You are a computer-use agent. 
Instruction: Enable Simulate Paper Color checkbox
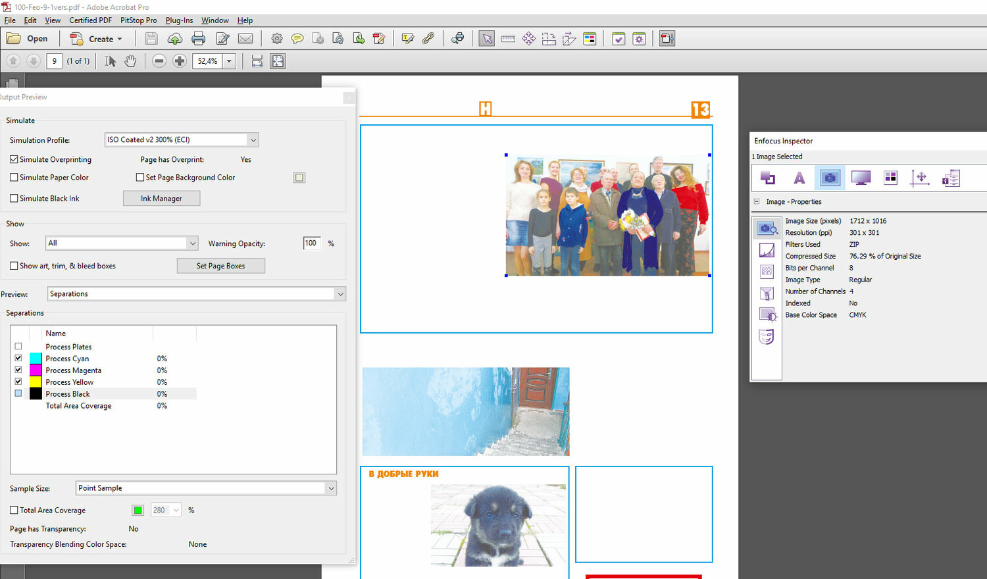click(x=14, y=177)
